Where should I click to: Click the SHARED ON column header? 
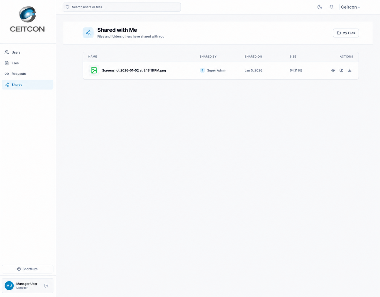pyautogui.click(x=253, y=57)
